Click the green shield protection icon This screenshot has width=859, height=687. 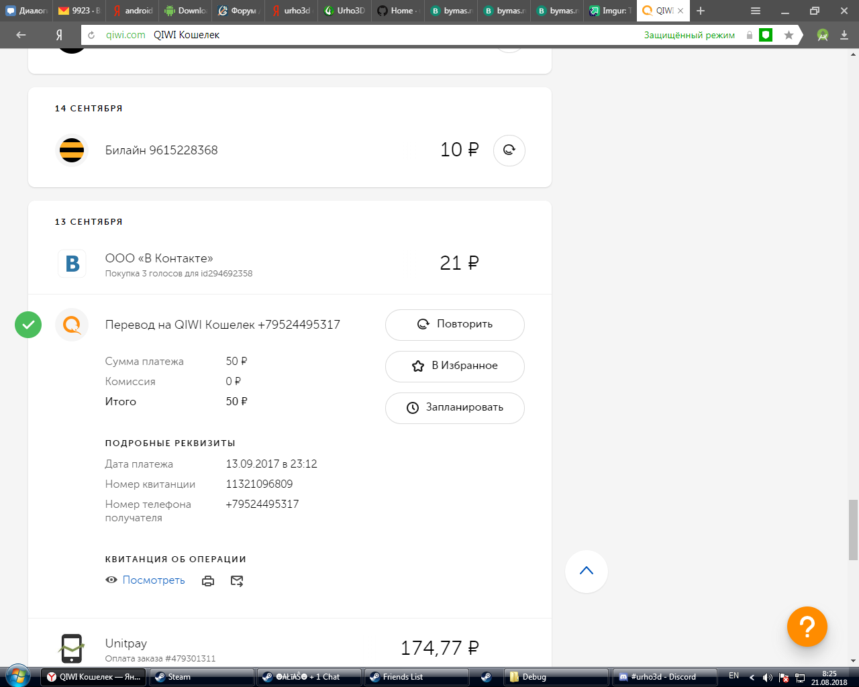click(766, 35)
